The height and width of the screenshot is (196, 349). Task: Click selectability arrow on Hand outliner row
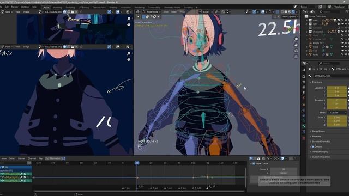tap(342, 47)
